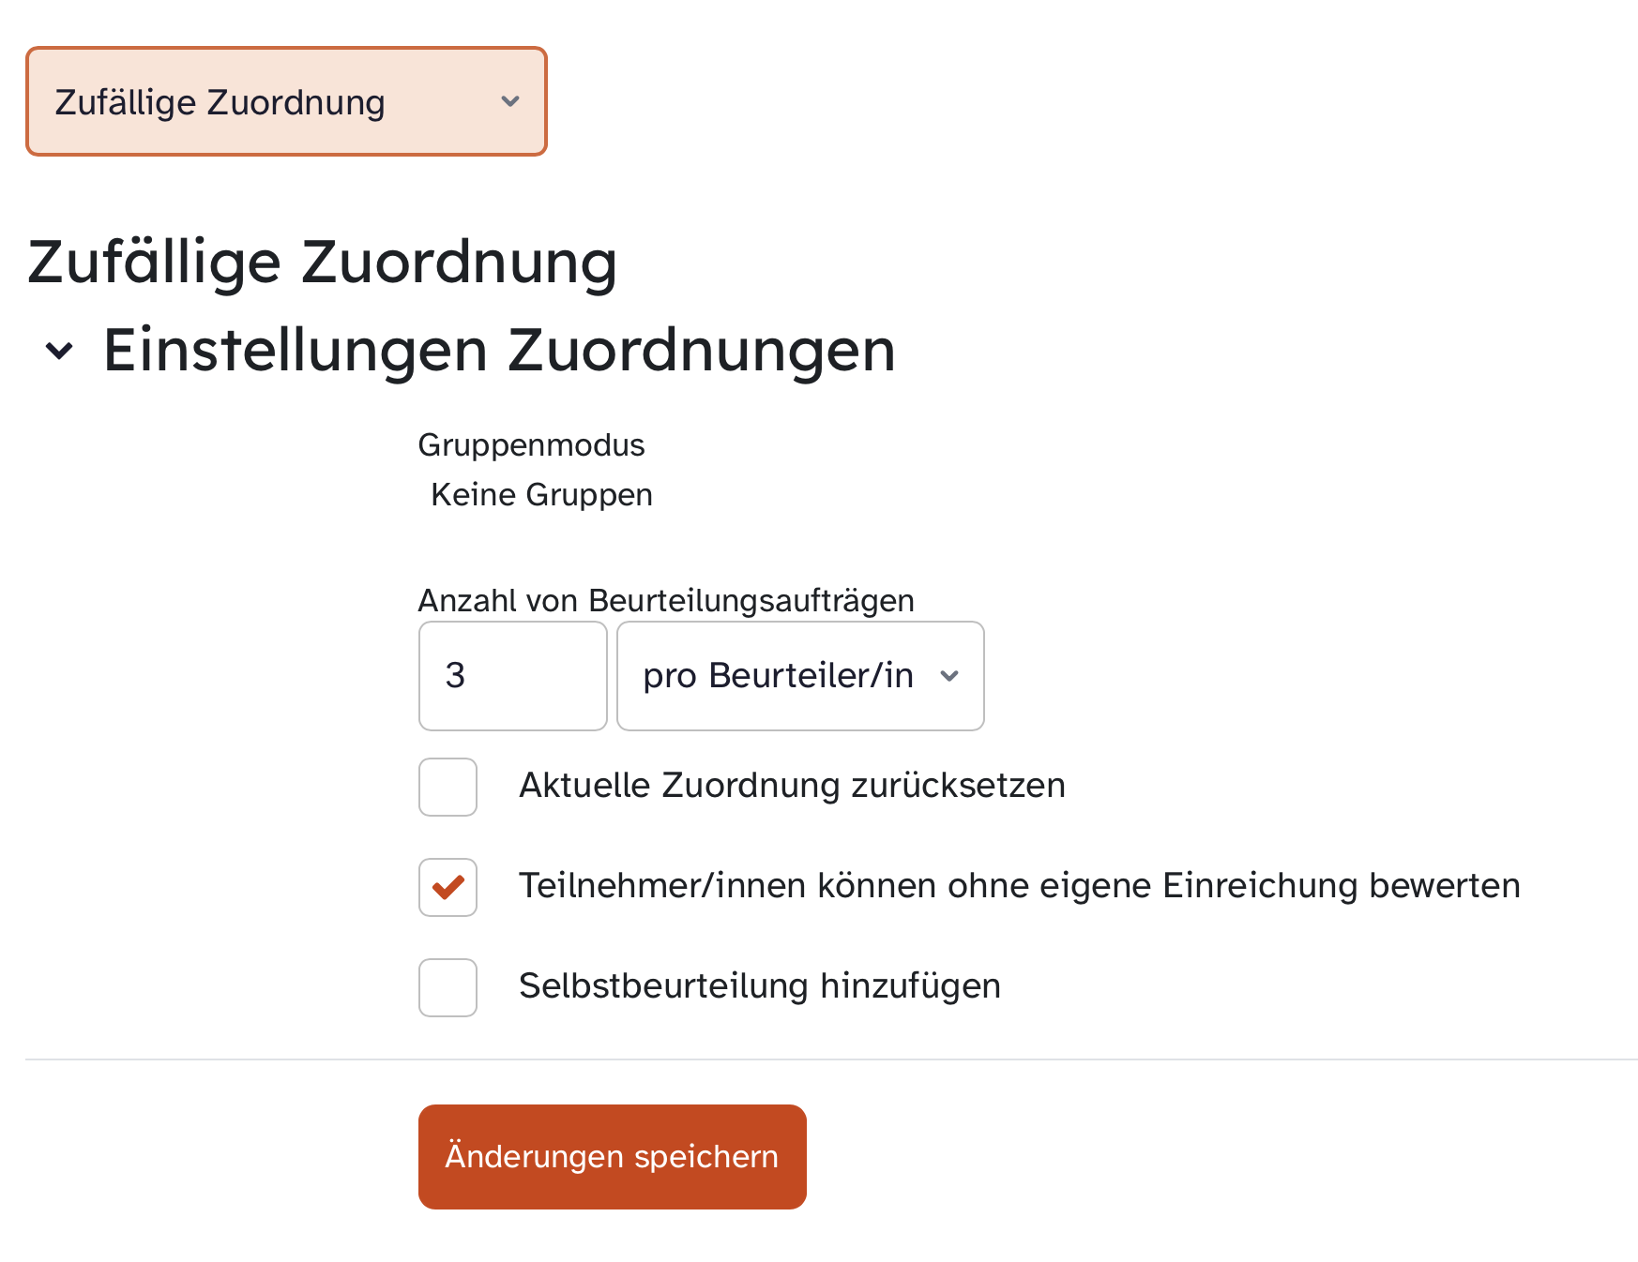Image resolution: width=1638 pixels, height=1262 pixels.
Task: Open the Zufällige Zuordnung method dropdown
Action: (285, 101)
